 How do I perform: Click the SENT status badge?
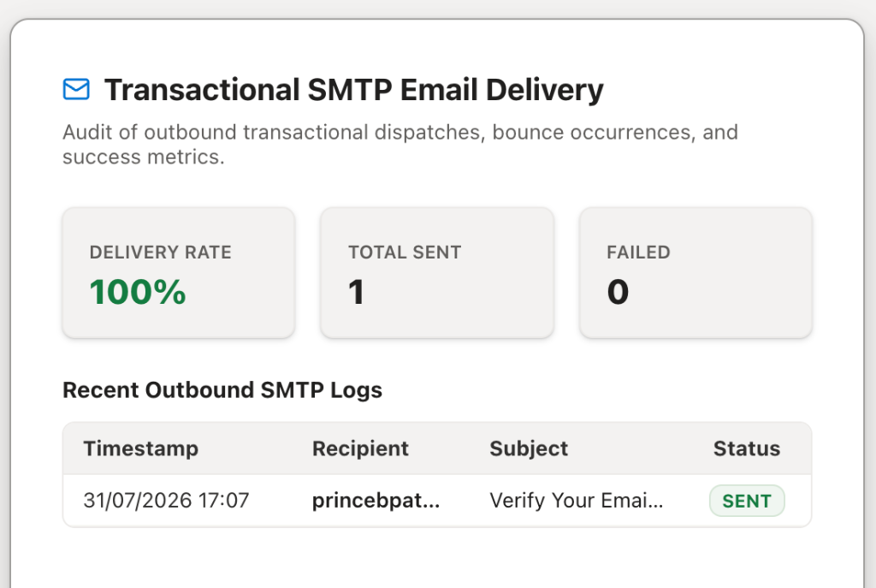[x=747, y=501]
